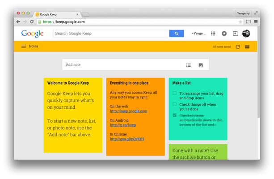The image size is (274, 179).
Task: Open Google notifications bell
Action: pyautogui.click(x=224, y=34)
